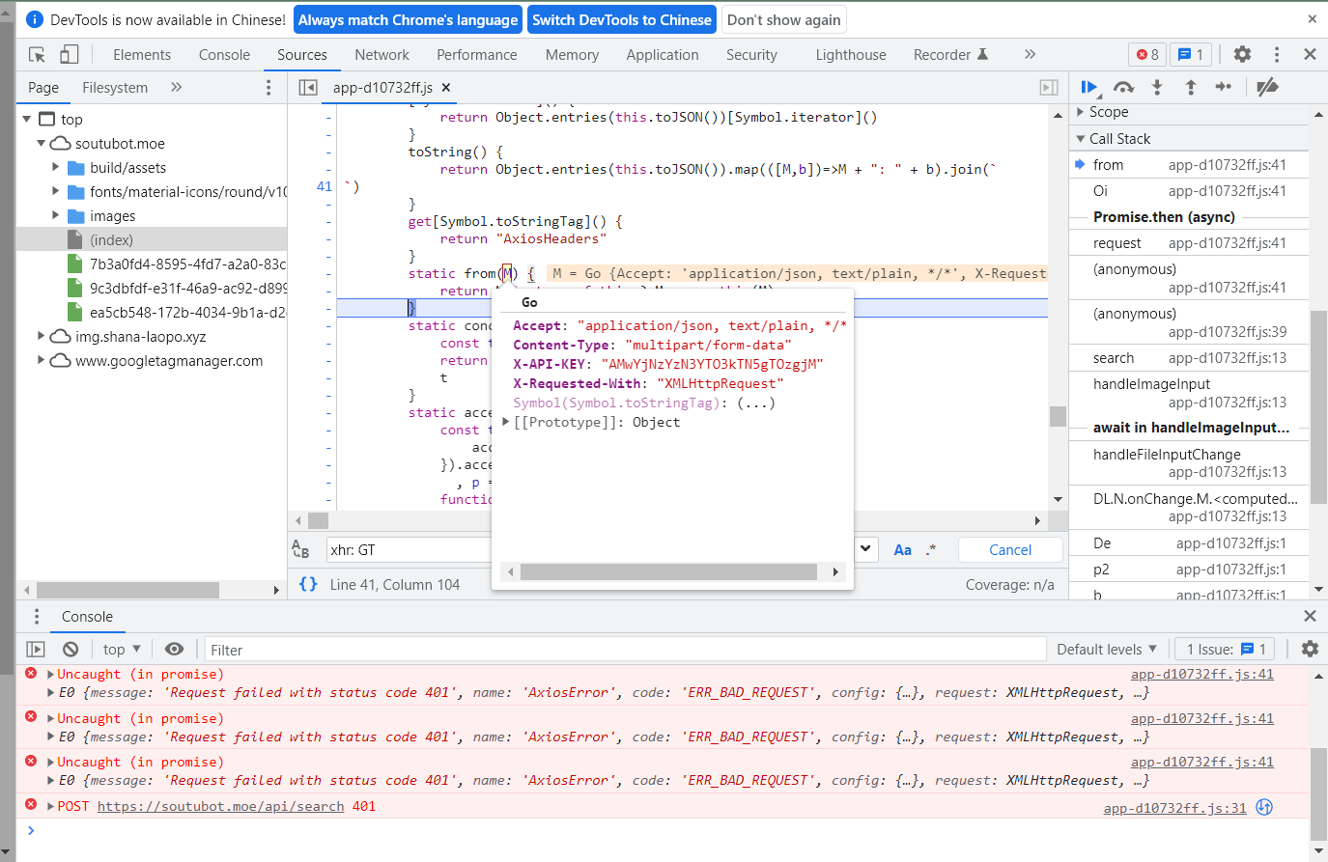Image resolution: width=1328 pixels, height=862 pixels.
Task: Toggle the device toolbar icon
Action: pos(69,54)
